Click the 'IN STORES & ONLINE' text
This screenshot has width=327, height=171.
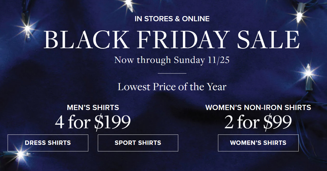[172, 19]
